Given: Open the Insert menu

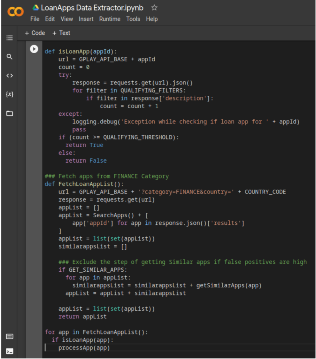Looking at the screenshot, I should click(x=86, y=19).
